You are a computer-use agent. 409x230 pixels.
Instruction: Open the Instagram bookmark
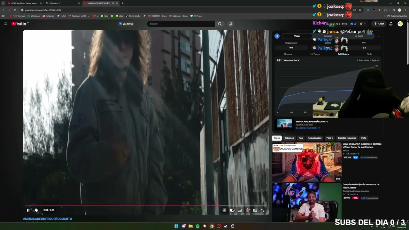pyautogui.click(x=49, y=16)
